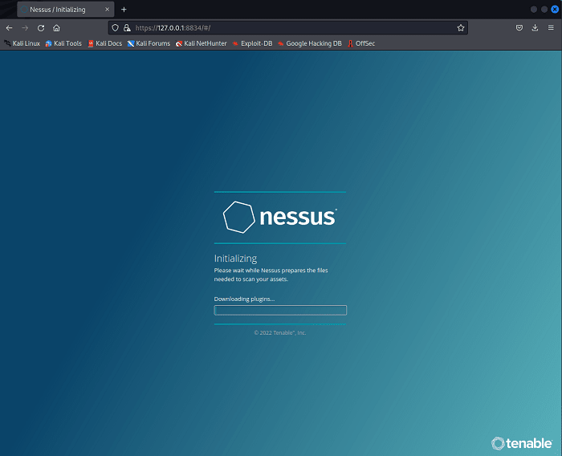The image size is (562, 456).
Task: Click the Tenable logo in corner
Action: [x=522, y=443]
